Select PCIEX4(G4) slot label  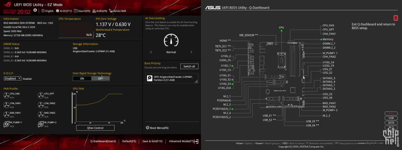point(224,100)
